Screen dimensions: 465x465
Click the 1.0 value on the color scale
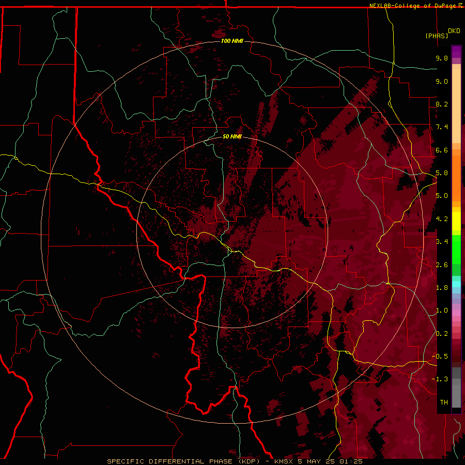(x=442, y=311)
